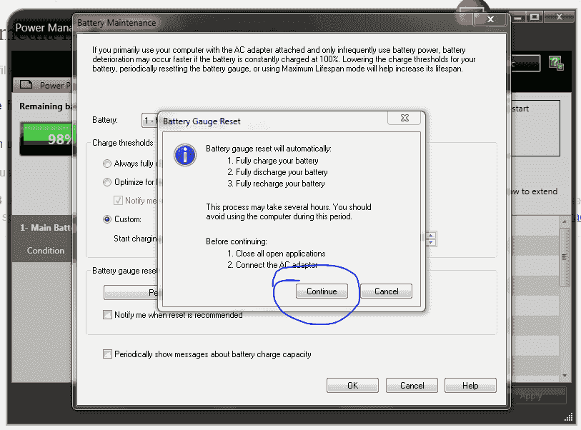The width and height of the screenshot is (581, 430).
Task: Open the Battery selection dropdown
Action: (x=151, y=121)
